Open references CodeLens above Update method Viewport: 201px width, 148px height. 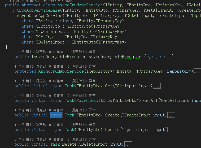point(22,125)
